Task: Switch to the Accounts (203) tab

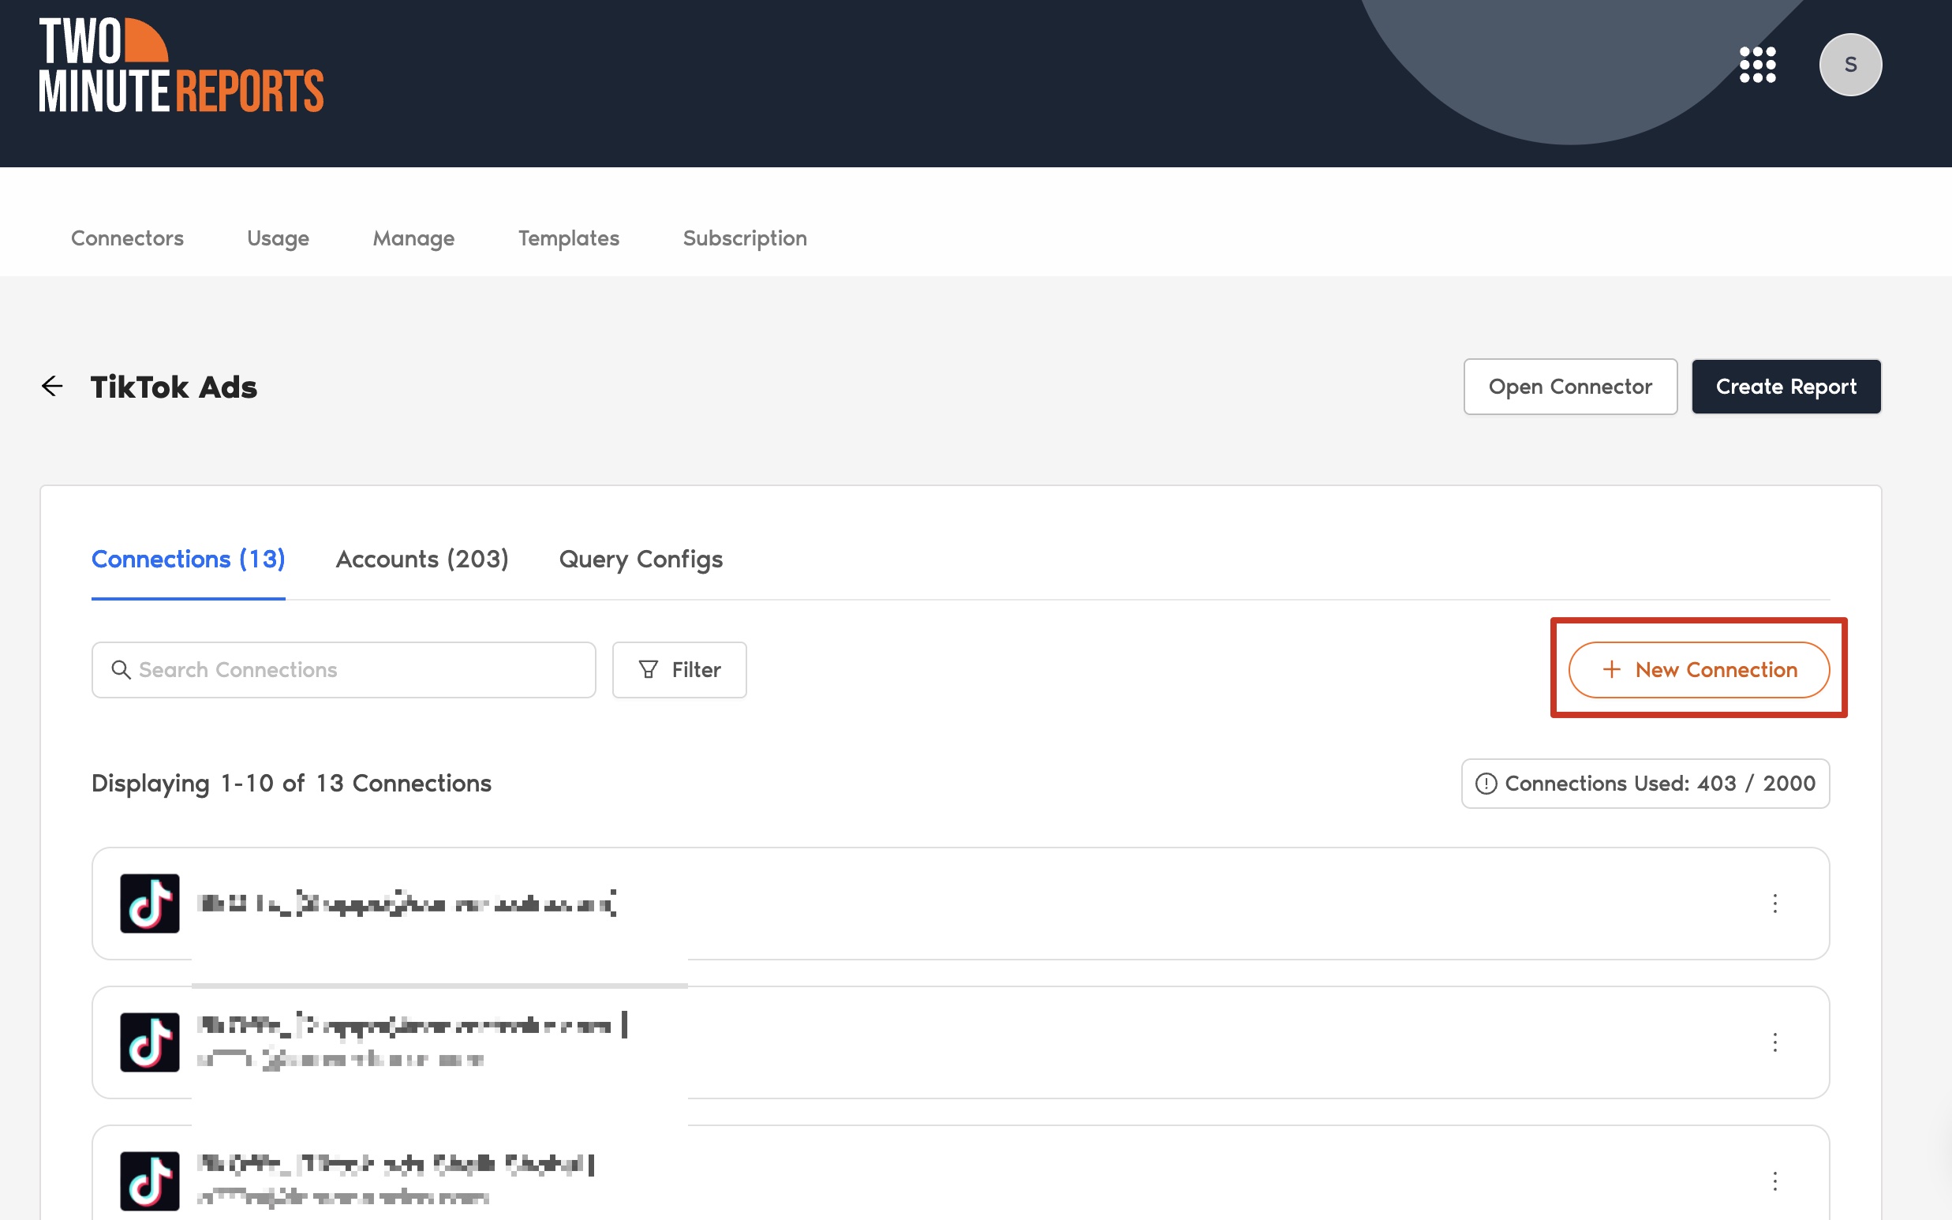Action: (x=422, y=559)
